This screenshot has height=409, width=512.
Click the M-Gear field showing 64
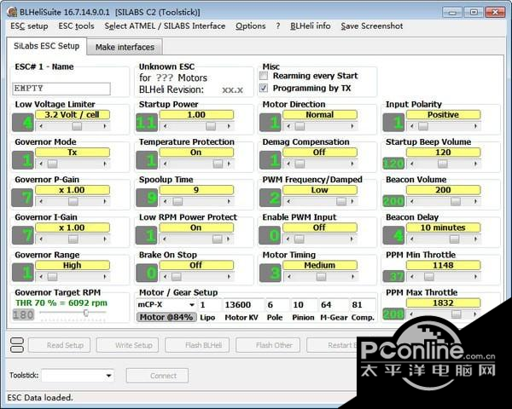point(333,305)
